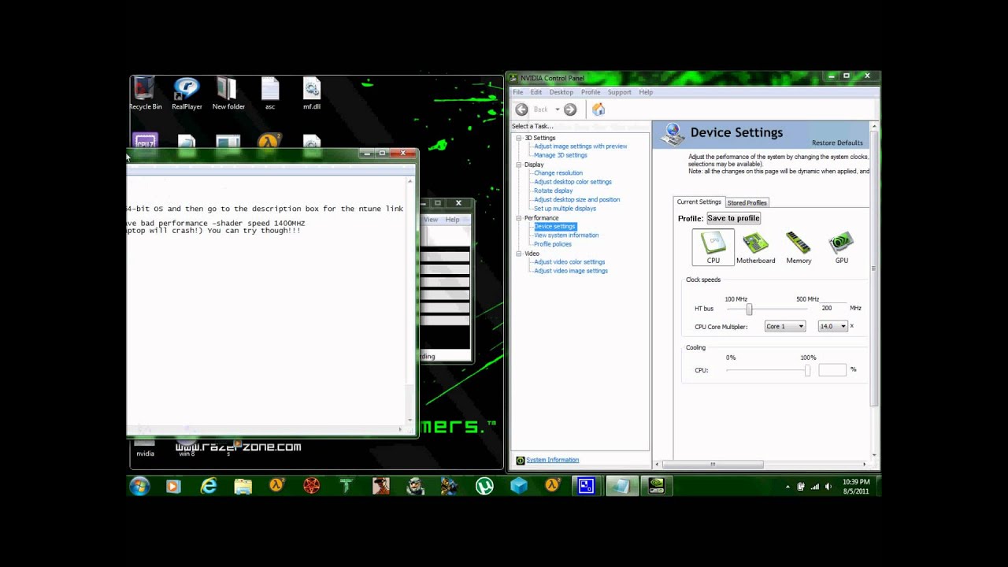Open RealPlayer desktop shortcut
The image size is (1008, 567).
(187, 94)
